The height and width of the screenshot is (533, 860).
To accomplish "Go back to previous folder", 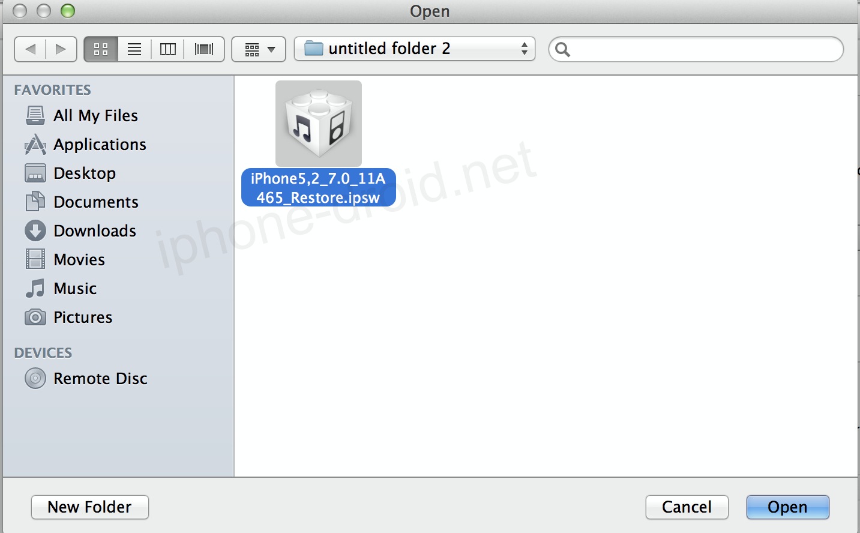I will click(30, 49).
